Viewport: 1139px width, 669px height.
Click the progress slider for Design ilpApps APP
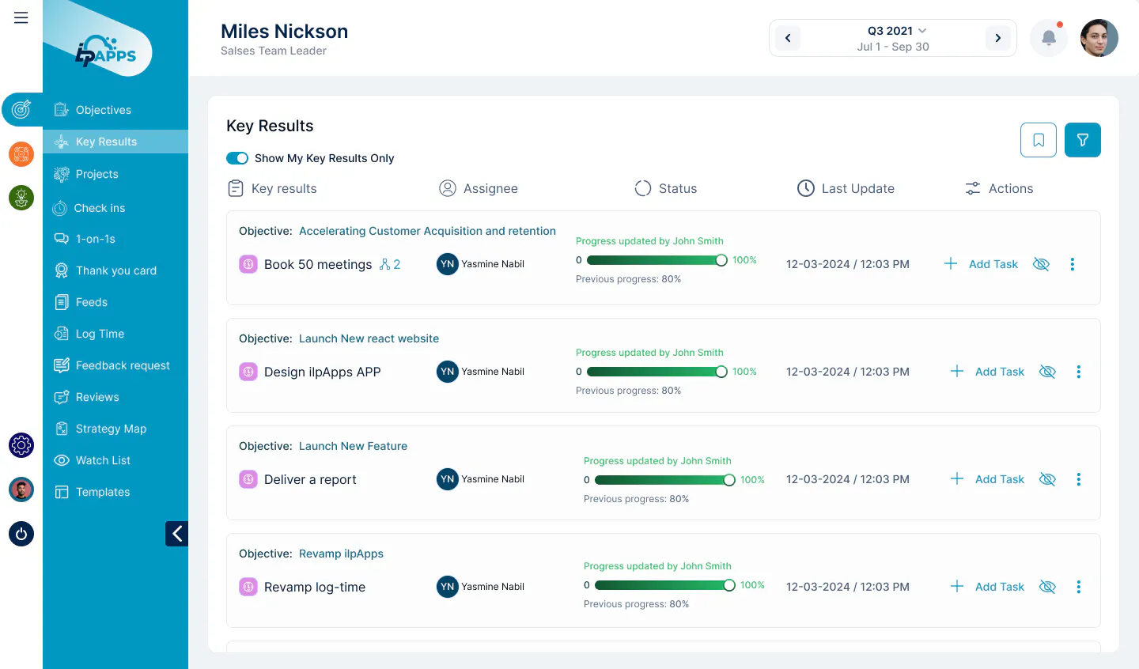pos(657,372)
